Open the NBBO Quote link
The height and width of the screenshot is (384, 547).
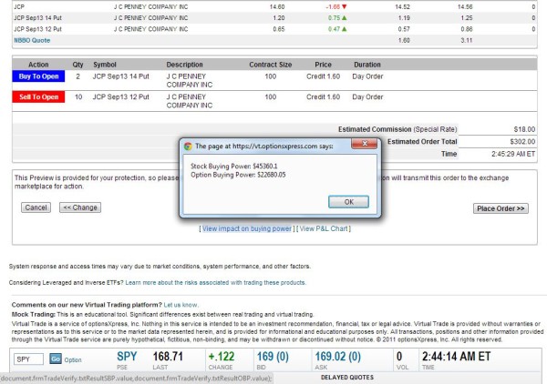(32, 40)
